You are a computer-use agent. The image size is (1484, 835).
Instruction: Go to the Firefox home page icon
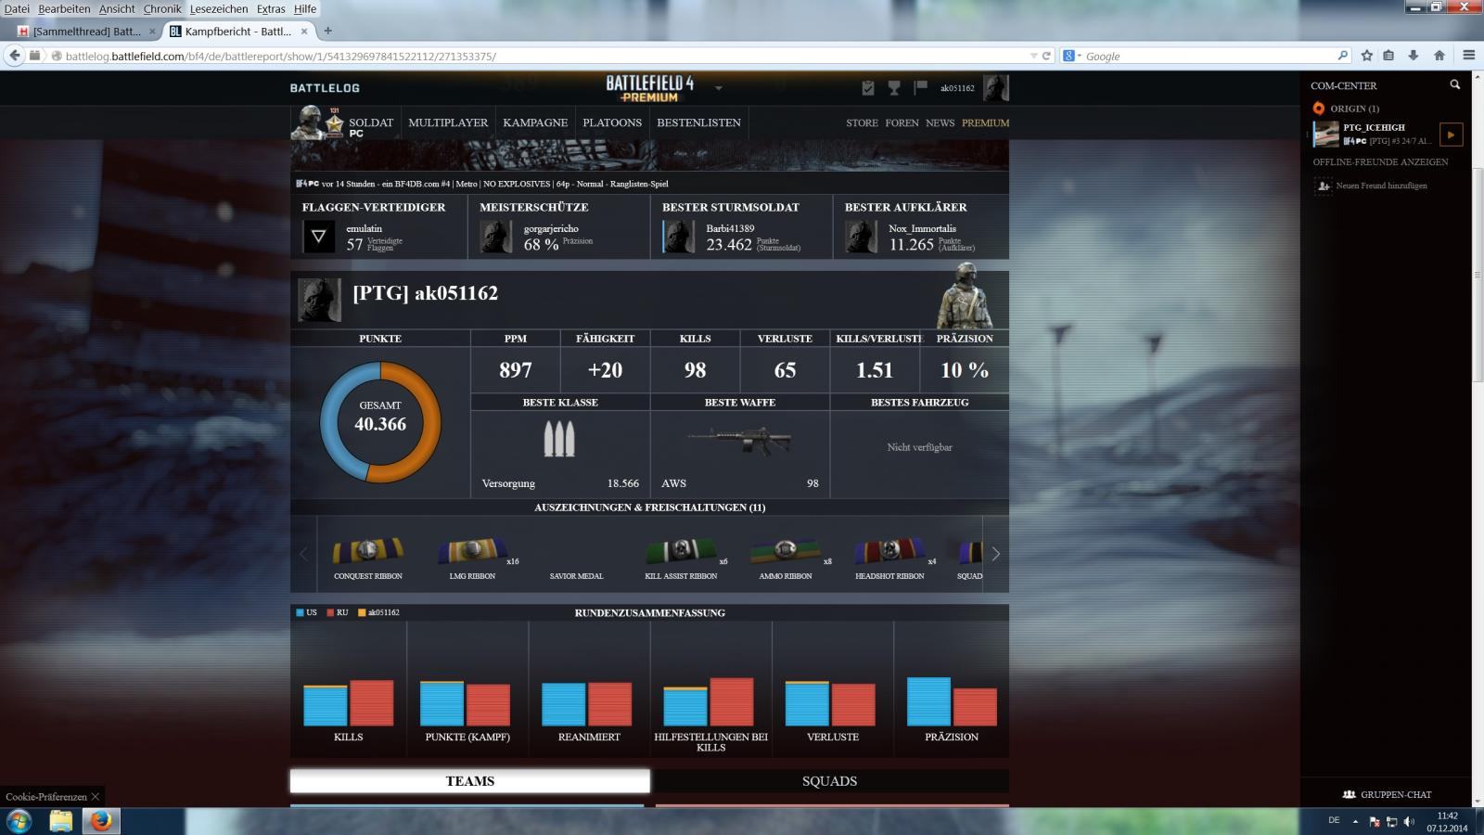point(1439,56)
